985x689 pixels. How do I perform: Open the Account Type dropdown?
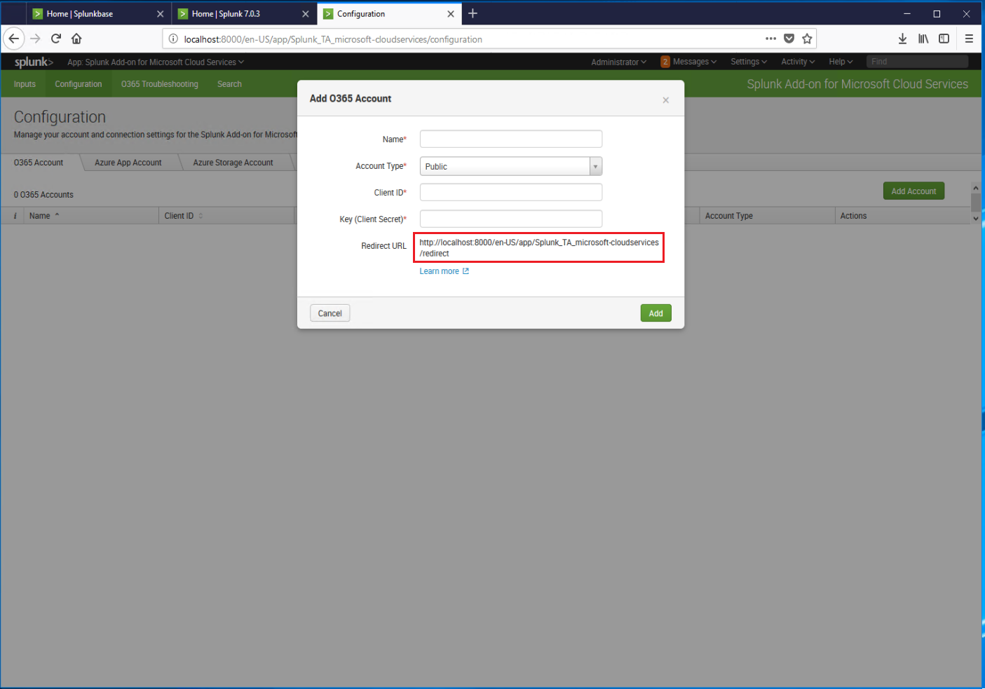click(x=595, y=166)
